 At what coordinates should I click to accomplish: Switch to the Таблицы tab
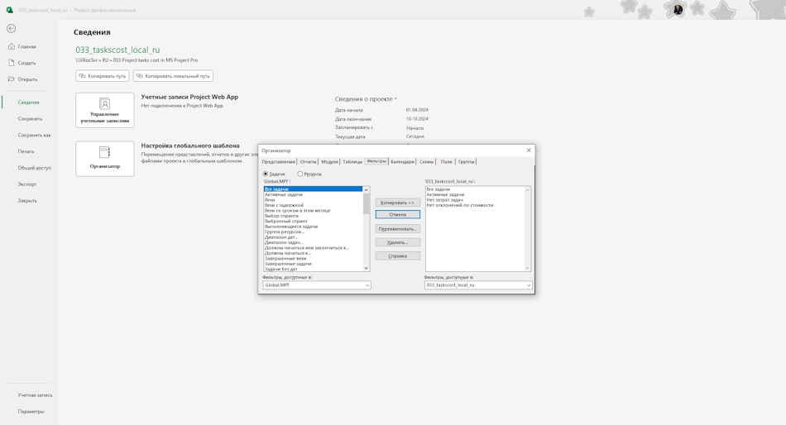[x=352, y=162]
